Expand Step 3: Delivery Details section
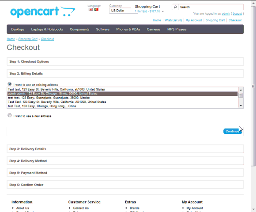 [x=125, y=149]
